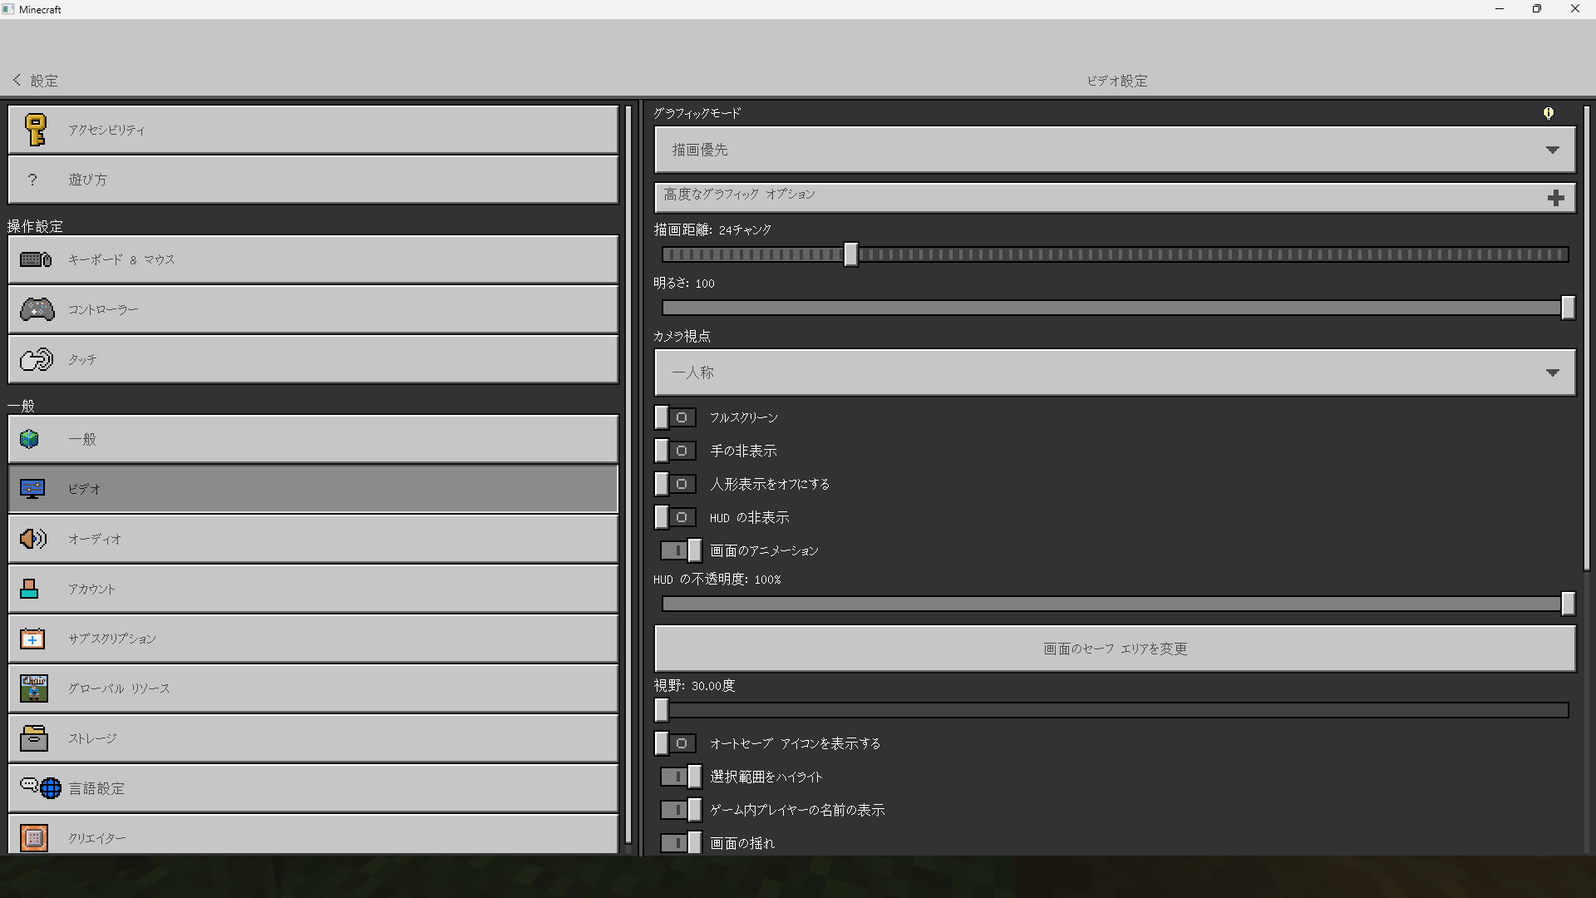This screenshot has width=1596, height=898.
Task: Open the グローバル リソース settings tab
Action: tap(313, 688)
